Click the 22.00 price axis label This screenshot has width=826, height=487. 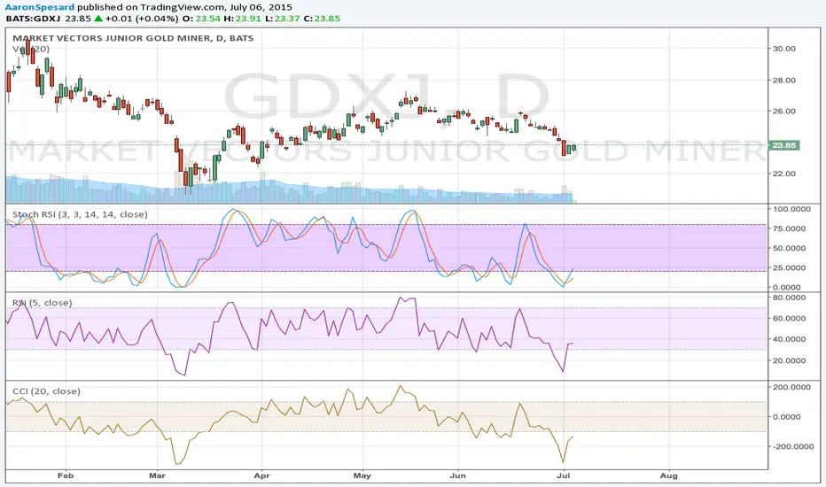783,174
